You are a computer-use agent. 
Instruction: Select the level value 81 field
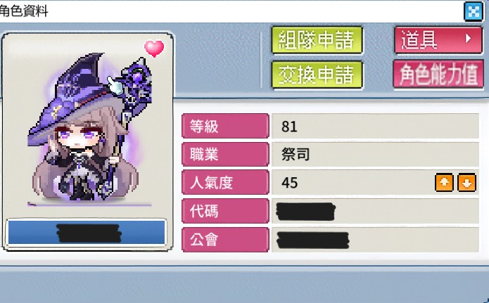(375, 126)
